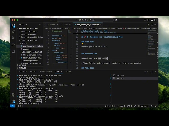The width and height of the screenshot is (169, 126).
Task: Toggle the bottom panel
Action: coord(152,20)
